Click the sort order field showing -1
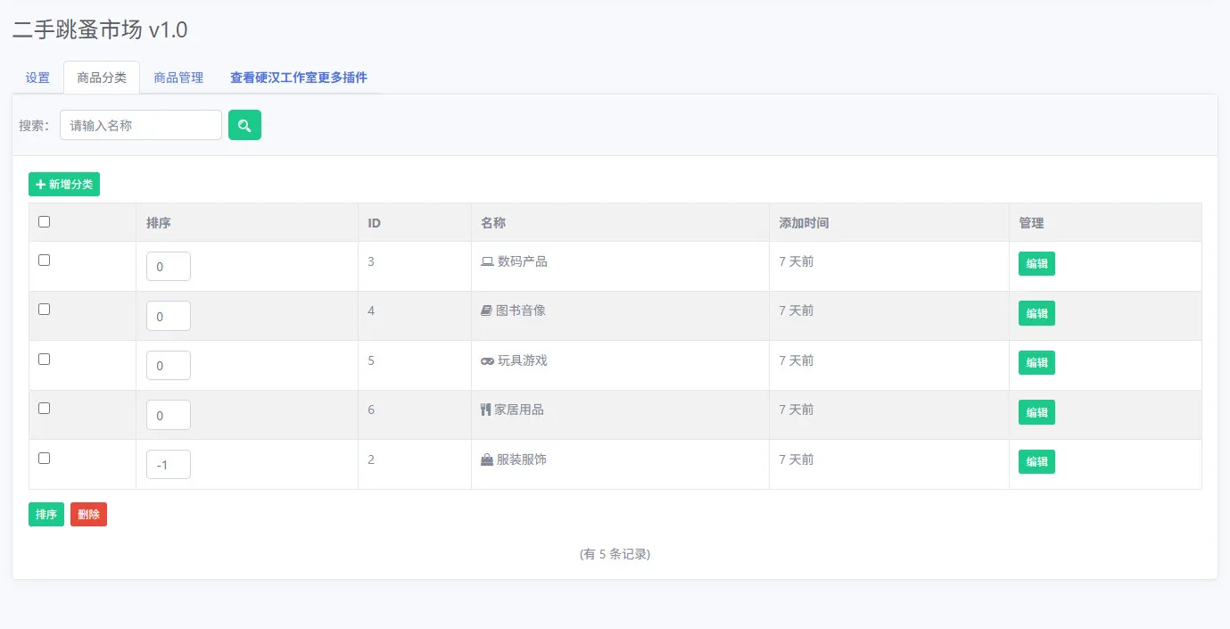The width and height of the screenshot is (1230, 629). tap(169, 464)
